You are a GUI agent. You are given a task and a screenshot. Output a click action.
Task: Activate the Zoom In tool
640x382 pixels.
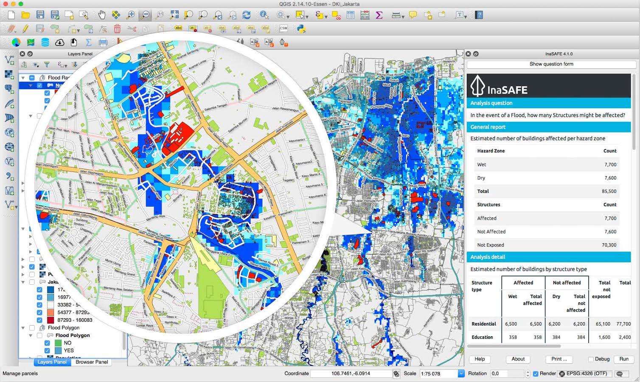click(x=130, y=15)
